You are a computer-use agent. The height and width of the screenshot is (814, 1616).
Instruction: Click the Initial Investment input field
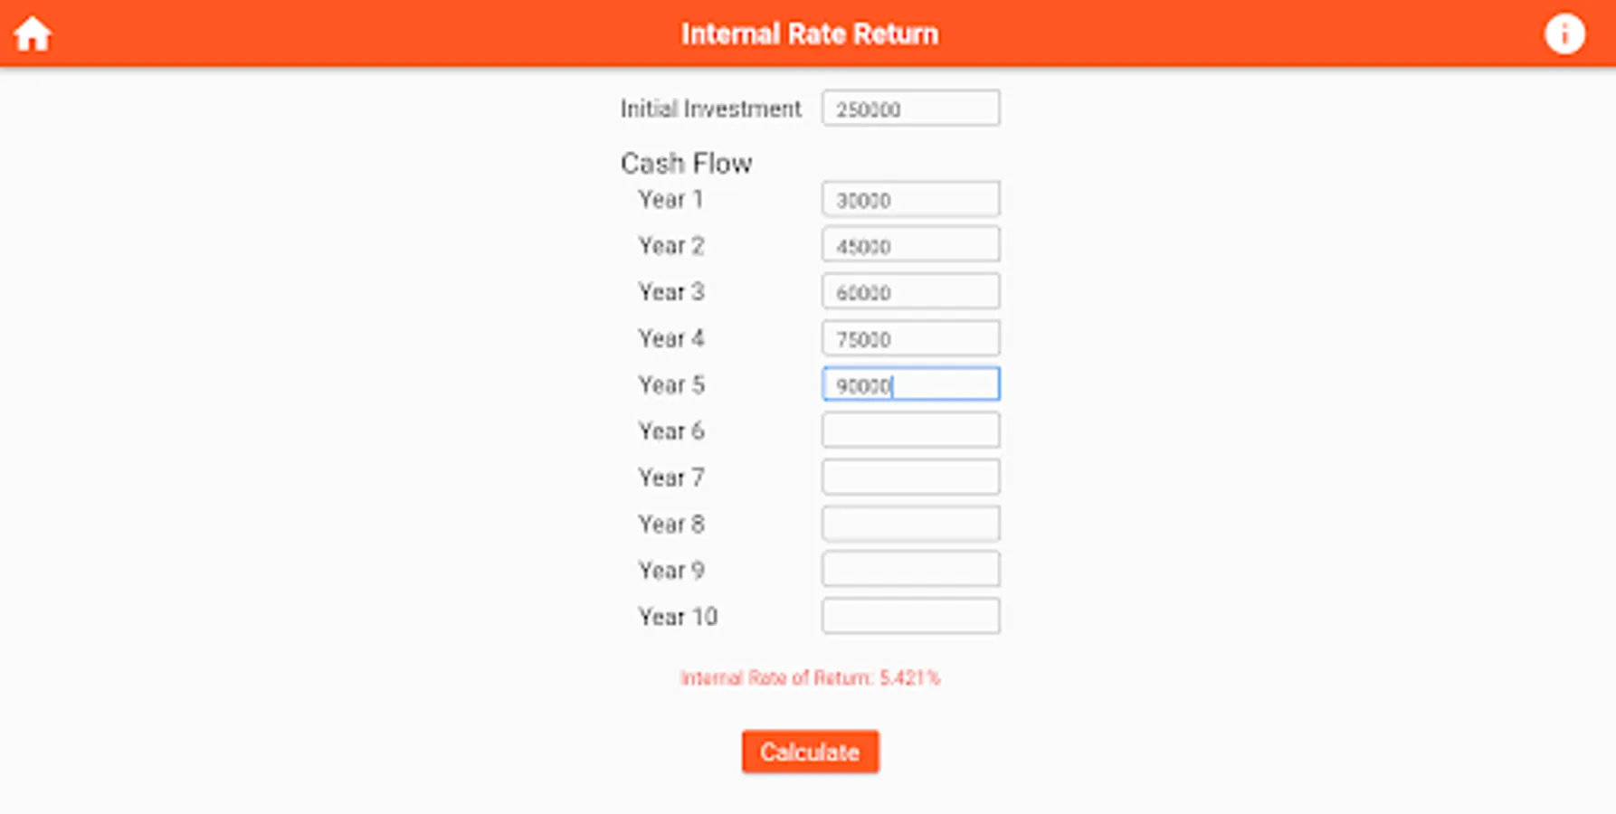(x=910, y=109)
